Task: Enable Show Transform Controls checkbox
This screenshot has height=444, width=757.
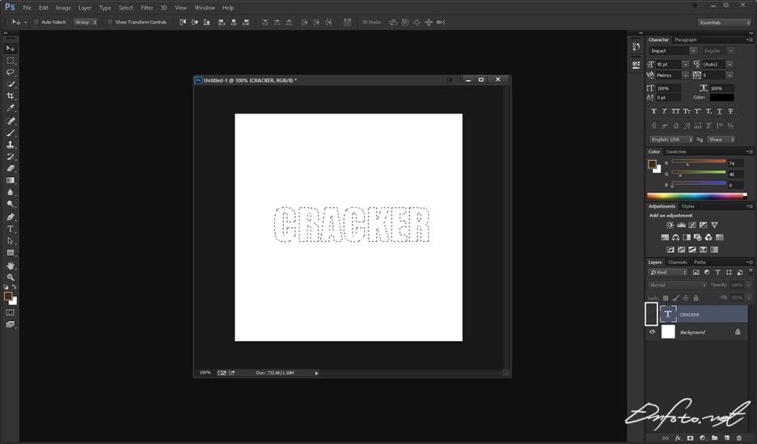Action: 110,22
